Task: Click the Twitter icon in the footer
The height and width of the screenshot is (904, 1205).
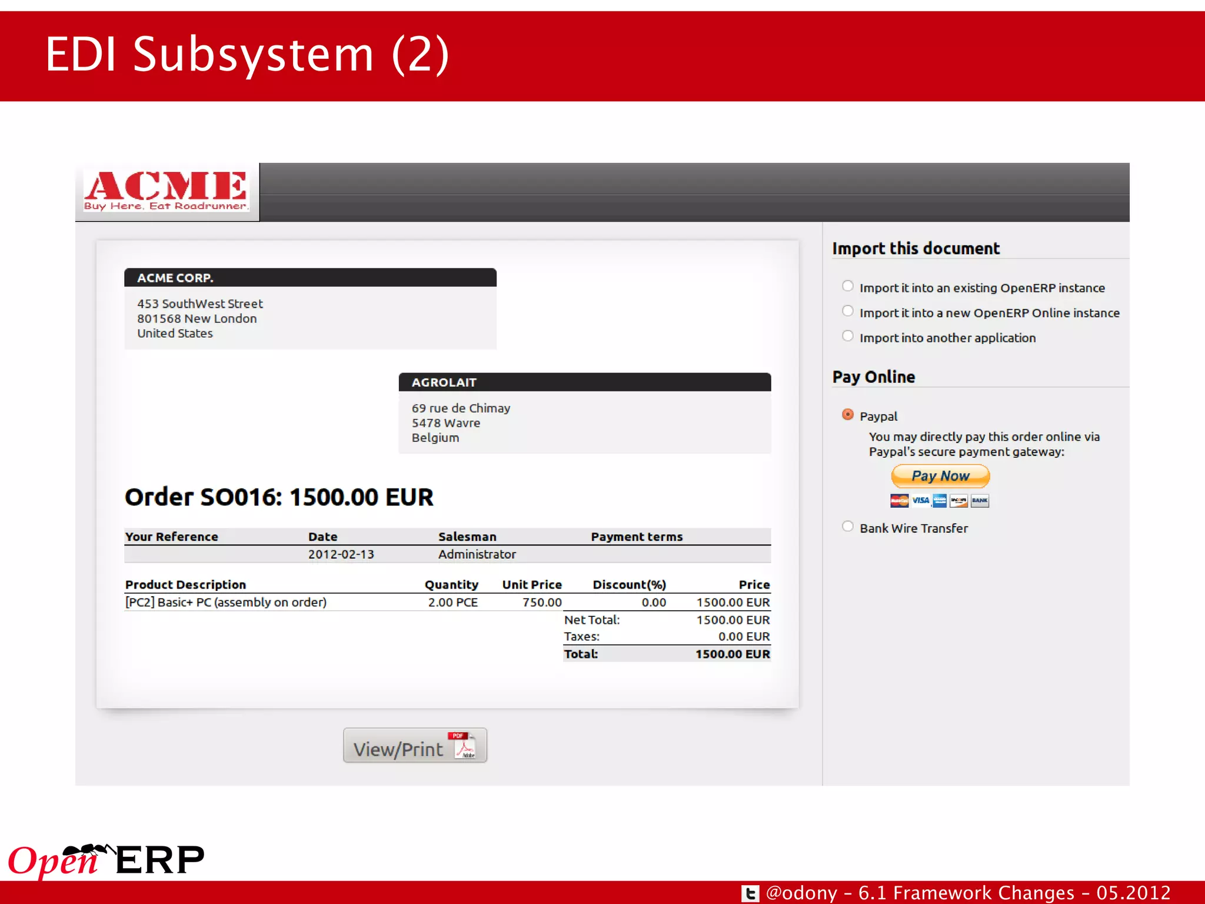Action: [x=750, y=893]
